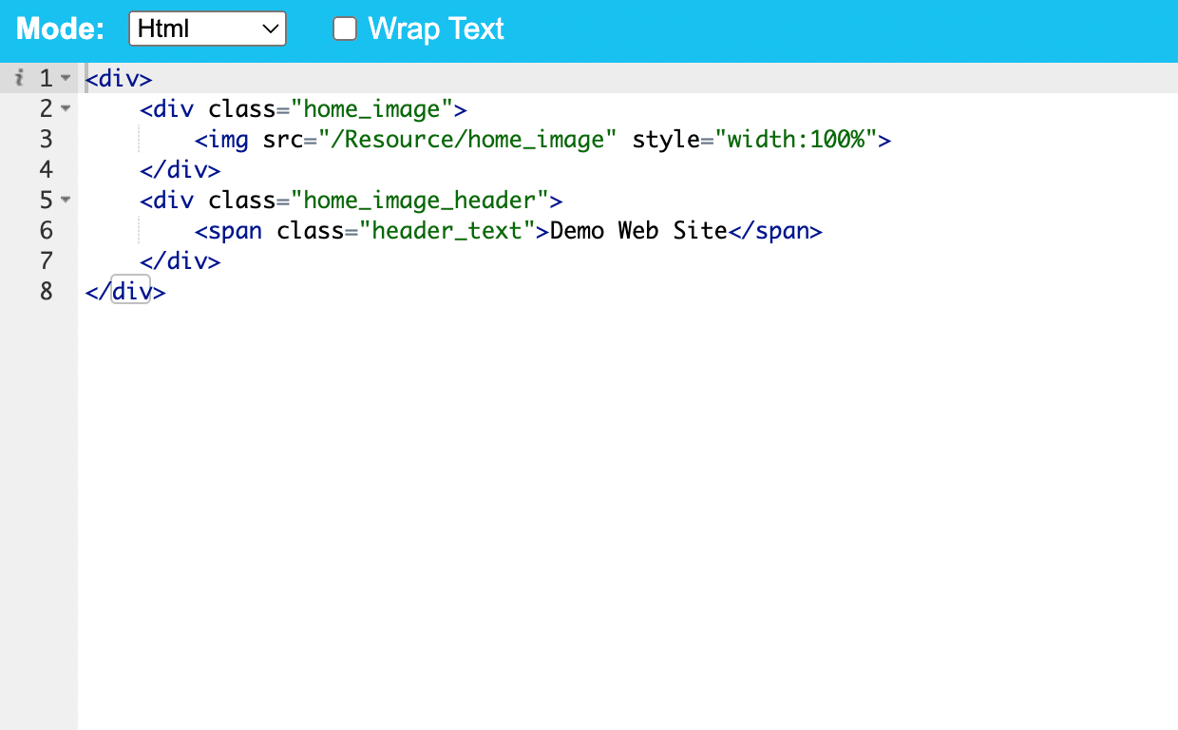The height and width of the screenshot is (730, 1178).
Task: Open the Mode dropdown showing Html
Action: click(207, 29)
